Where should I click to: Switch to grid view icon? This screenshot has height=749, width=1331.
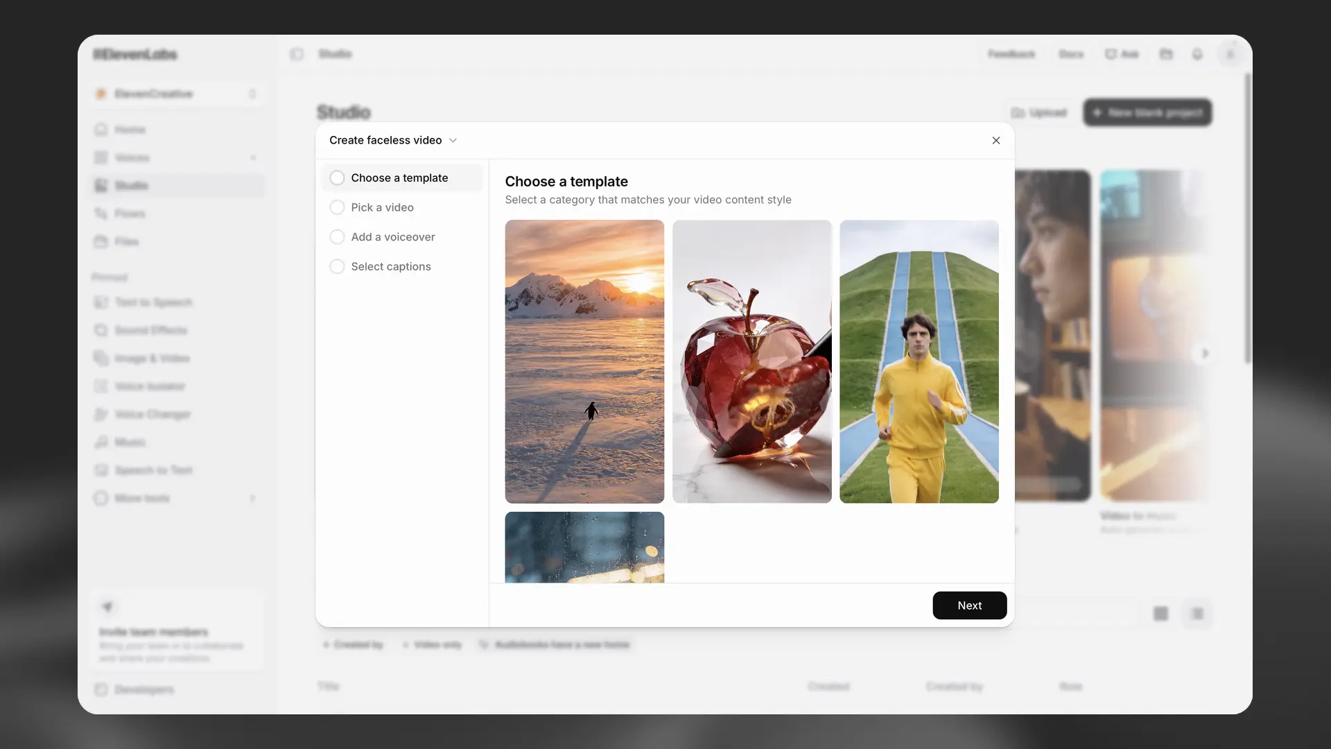pos(1160,614)
